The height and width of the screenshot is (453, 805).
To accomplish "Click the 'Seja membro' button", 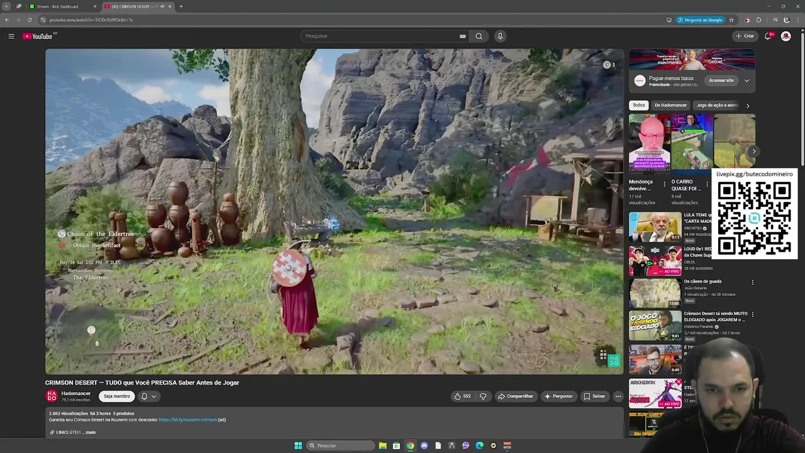I will [x=117, y=396].
